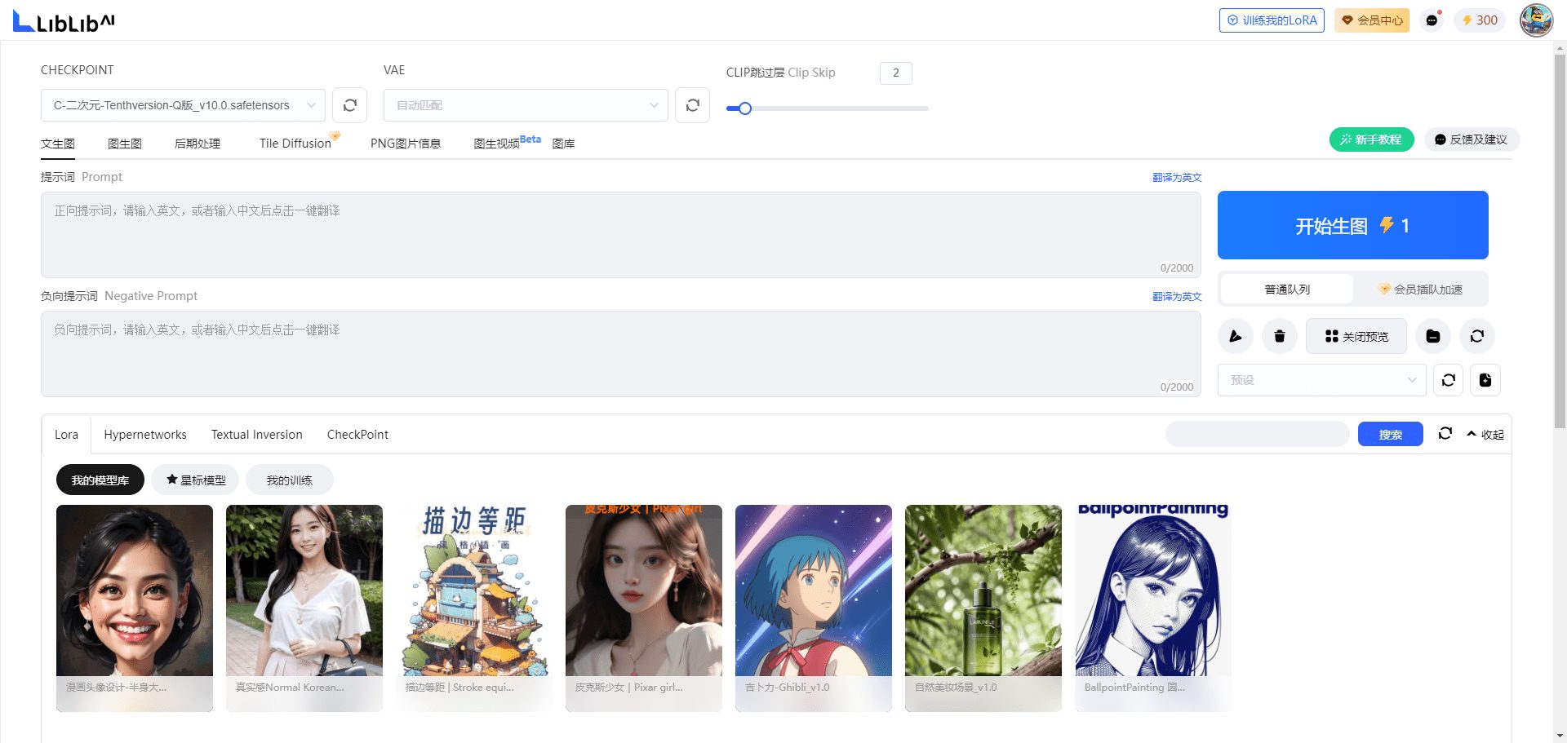Open the 图生视频 Beta tab
Screen dimensions: 1567x743
click(x=506, y=143)
